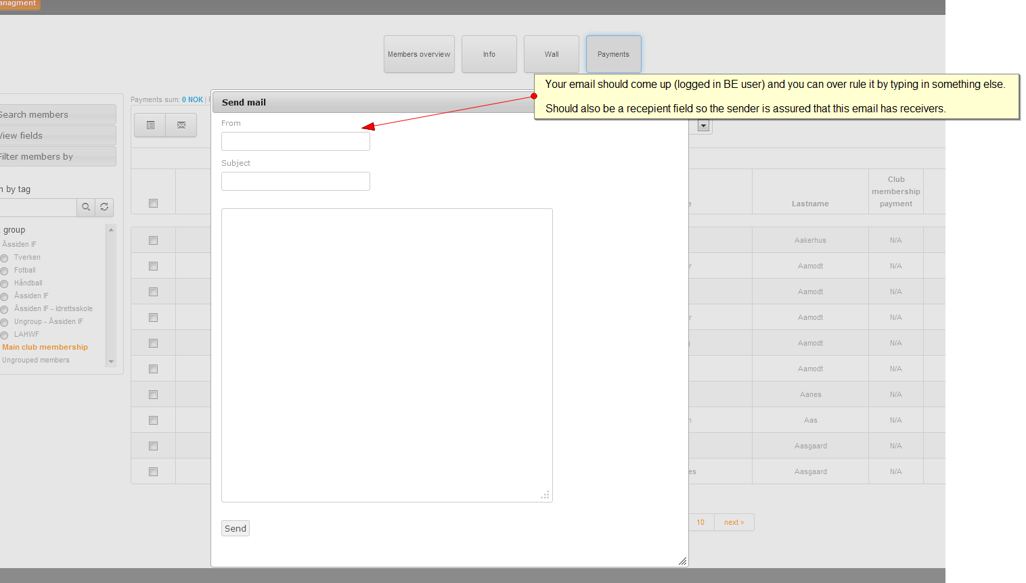This screenshot has width=1026, height=583.
Task: Click the group list scroll down arrow
Action: click(111, 362)
